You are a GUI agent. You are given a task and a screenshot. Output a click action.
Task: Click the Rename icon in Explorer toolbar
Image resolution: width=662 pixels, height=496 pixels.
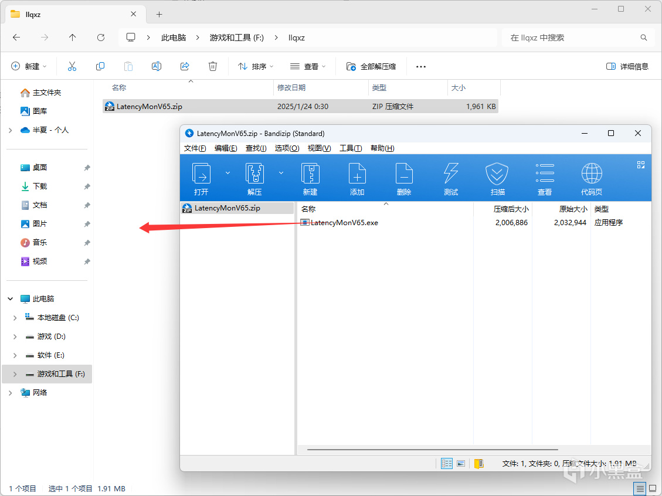156,66
